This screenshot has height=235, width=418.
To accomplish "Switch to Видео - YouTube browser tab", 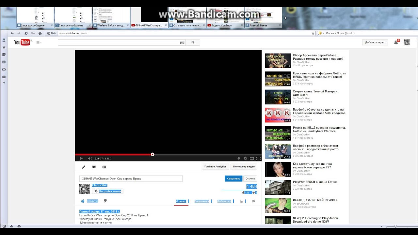I will pyautogui.click(x=225, y=25).
